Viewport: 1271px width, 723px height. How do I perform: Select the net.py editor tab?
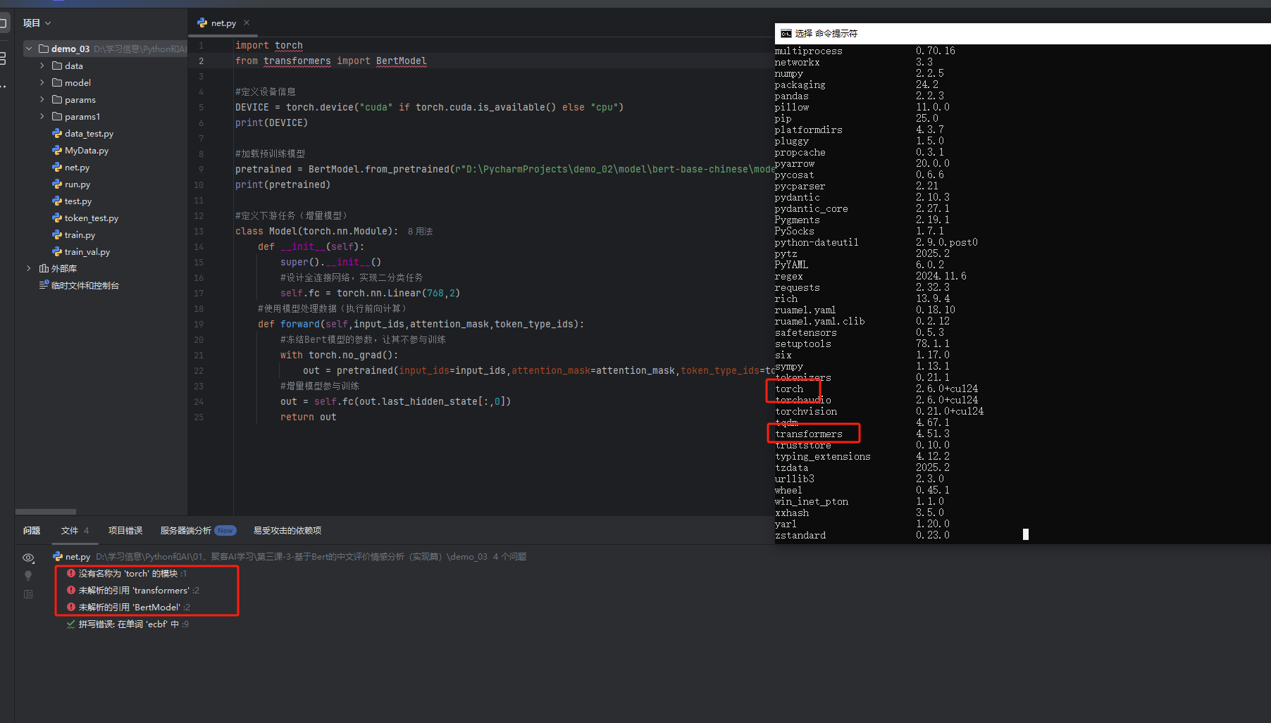(223, 23)
